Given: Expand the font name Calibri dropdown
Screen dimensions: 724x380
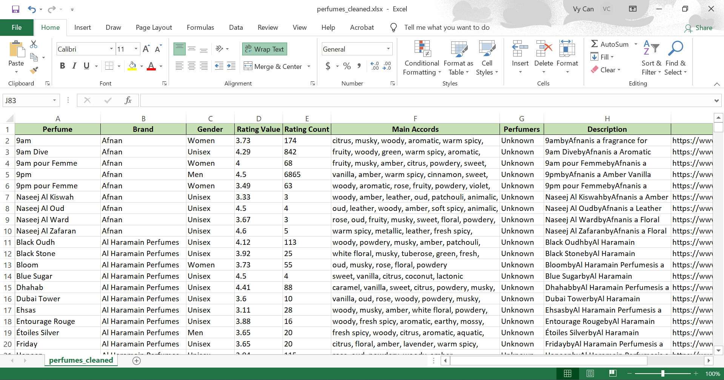Looking at the screenshot, I should click(111, 49).
